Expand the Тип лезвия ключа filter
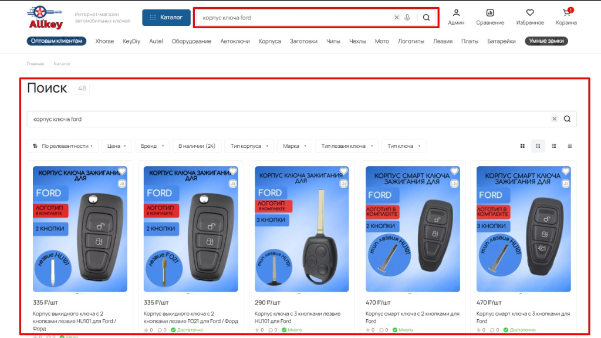Viewport: 601px width, 338px height. click(x=346, y=146)
